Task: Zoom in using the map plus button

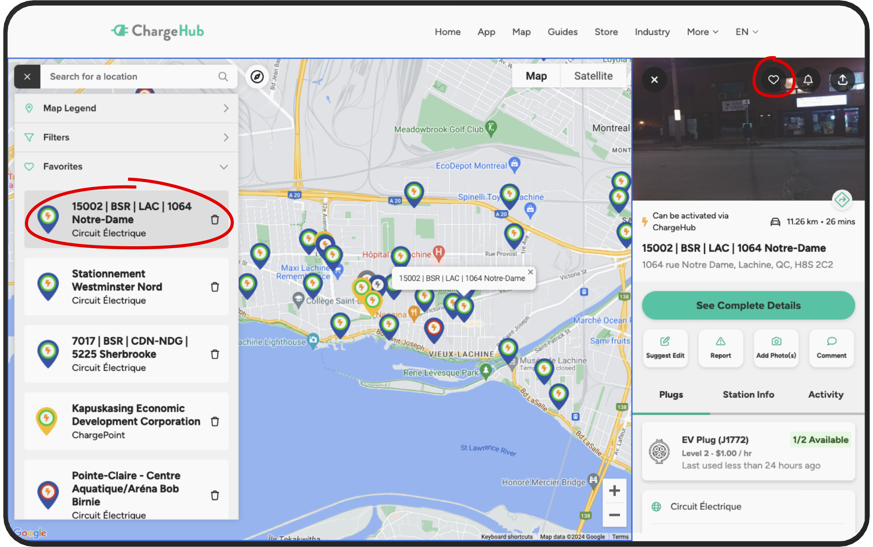Action: tap(615, 491)
